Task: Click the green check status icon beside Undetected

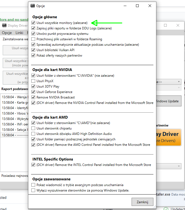Action: click(166, 209)
